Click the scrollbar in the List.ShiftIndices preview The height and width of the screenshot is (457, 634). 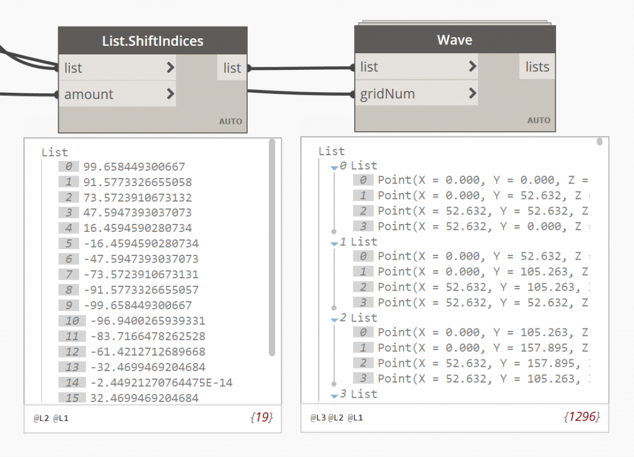272,247
